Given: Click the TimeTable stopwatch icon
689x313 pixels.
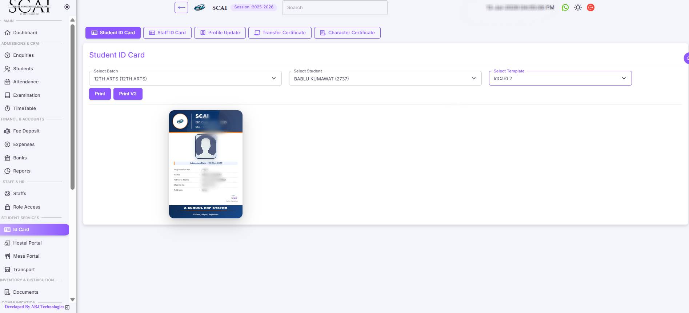Looking at the screenshot, I should click(x=7, y=108).
